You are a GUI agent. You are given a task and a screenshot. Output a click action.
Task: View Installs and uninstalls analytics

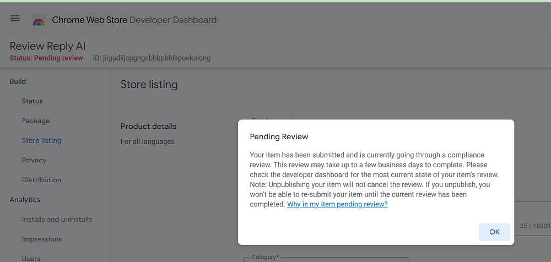[57, 220]
